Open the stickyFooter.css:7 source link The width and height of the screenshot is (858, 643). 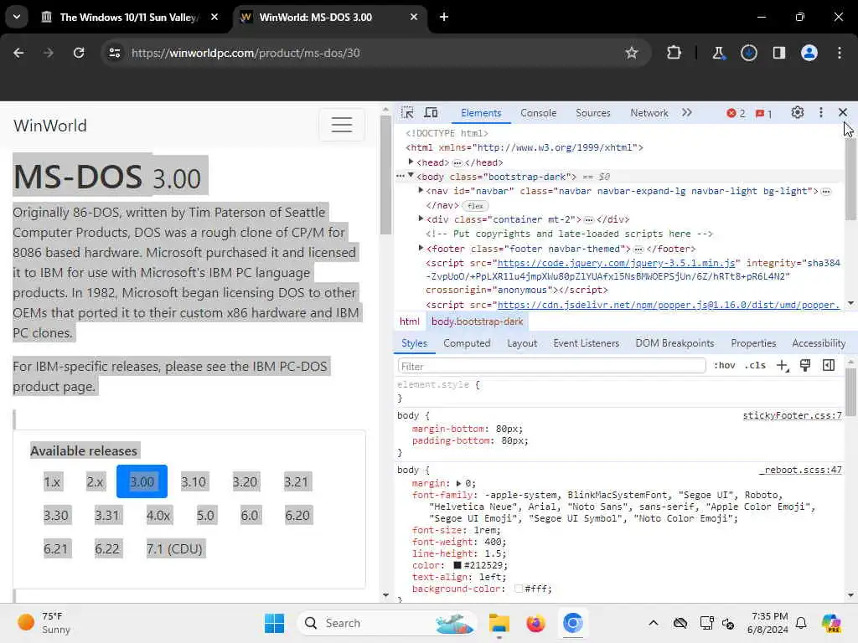[x=792, y=415]
